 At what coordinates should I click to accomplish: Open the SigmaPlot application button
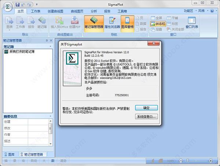tap(8, 7)
